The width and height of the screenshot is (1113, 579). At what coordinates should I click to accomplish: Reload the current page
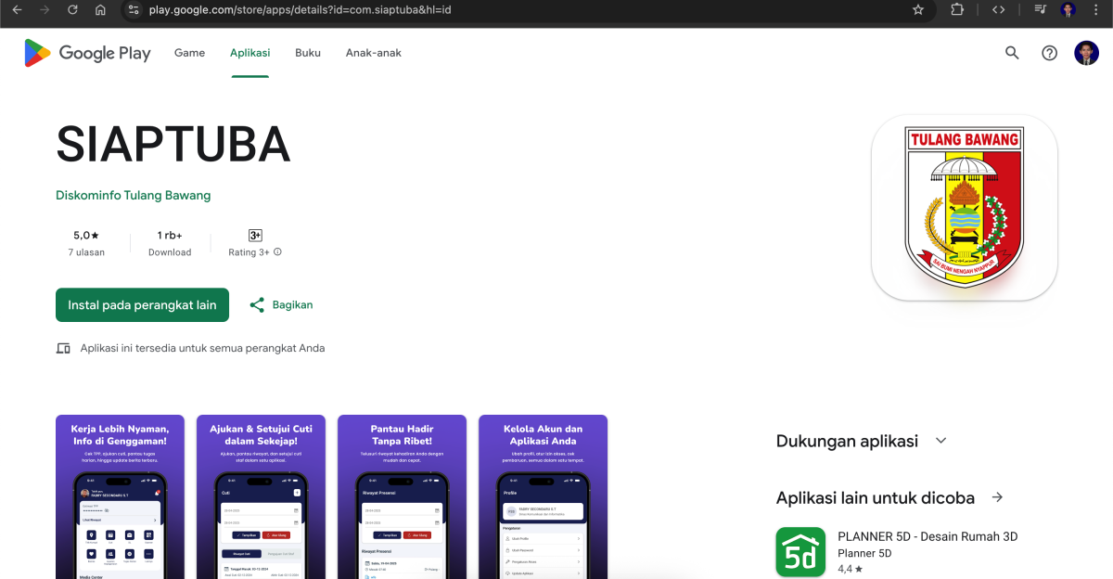72,9
